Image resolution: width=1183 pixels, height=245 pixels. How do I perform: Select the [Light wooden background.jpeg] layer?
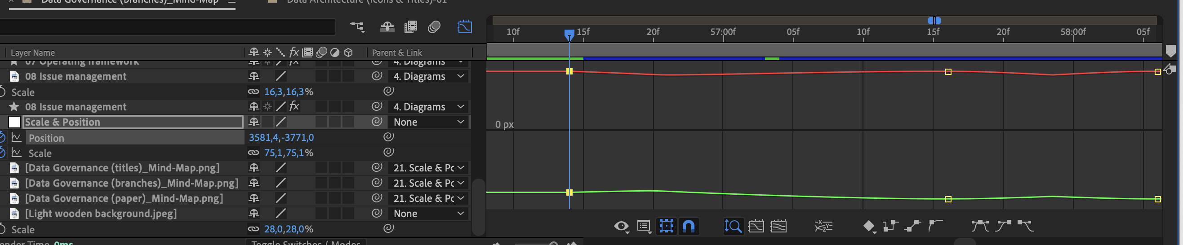click(x=101, y=214)
